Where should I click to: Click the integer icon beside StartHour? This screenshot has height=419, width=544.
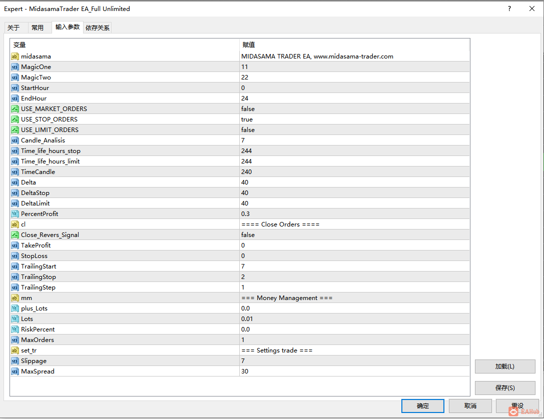[15, 87]
